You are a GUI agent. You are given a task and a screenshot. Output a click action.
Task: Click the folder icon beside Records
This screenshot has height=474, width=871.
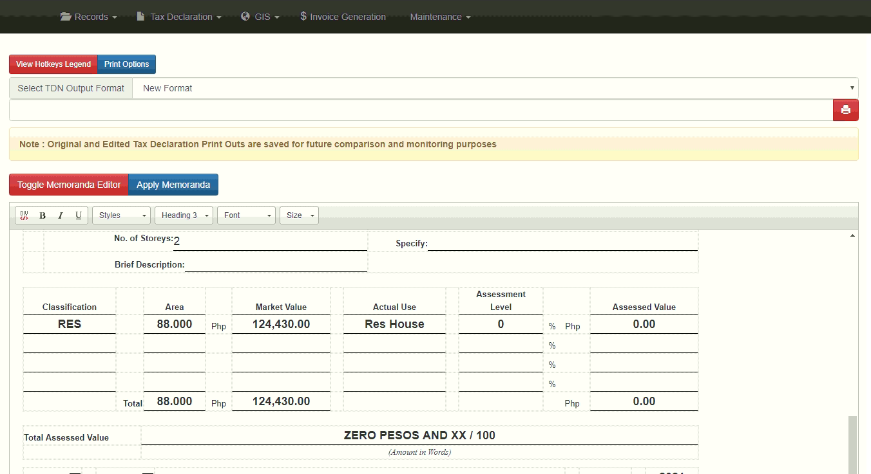(x=66, y=17)
